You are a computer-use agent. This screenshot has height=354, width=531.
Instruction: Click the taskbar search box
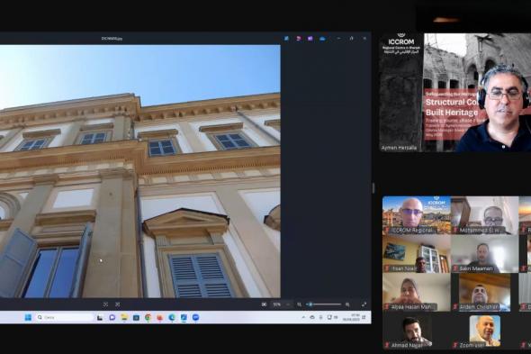tap(64, 317)
